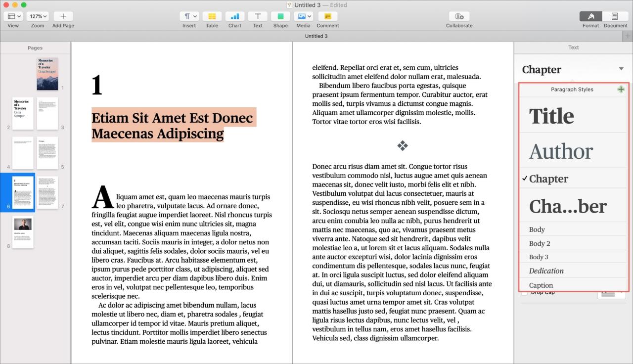Image resolution: width=633 pixels, height=364 pixels.
Task: Click the diamond ornament section divider
Action: (x=403, y=145)
